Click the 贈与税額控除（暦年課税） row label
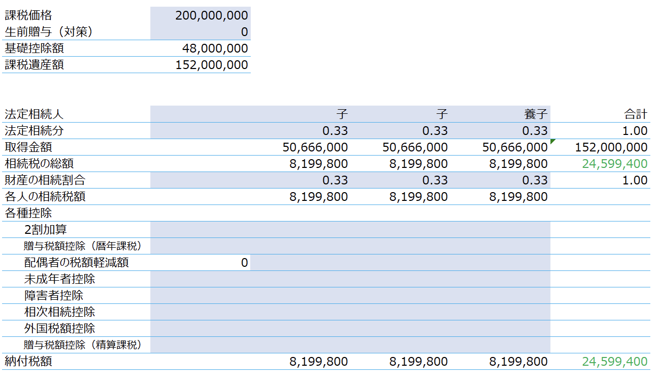Viewport: 656px width, 375px height. 83,246
